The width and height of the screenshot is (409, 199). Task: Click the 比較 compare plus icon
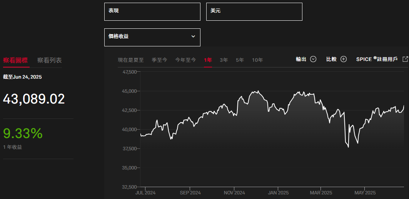coord(344,59)
